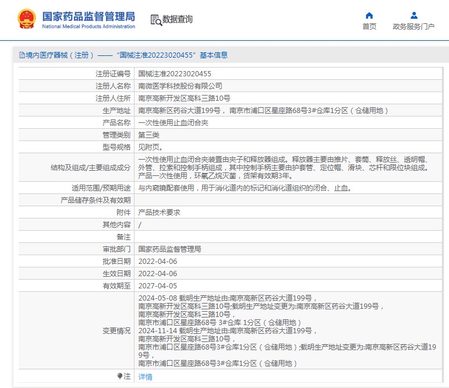Select the change record line dated 2024-11-14
This screenshot has width=449, height=388.
click(228, 331)
